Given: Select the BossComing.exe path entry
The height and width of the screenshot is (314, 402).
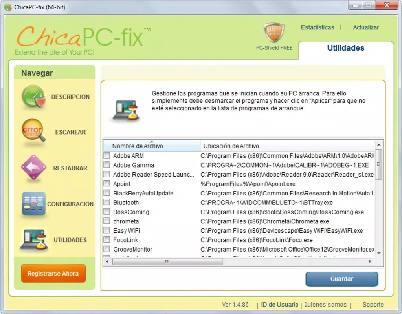Looking at the screenshot, I should (x=282, y=212).
